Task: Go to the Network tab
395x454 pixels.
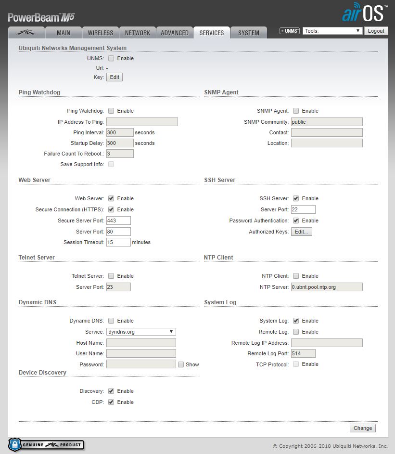Action: coord(138,33)
